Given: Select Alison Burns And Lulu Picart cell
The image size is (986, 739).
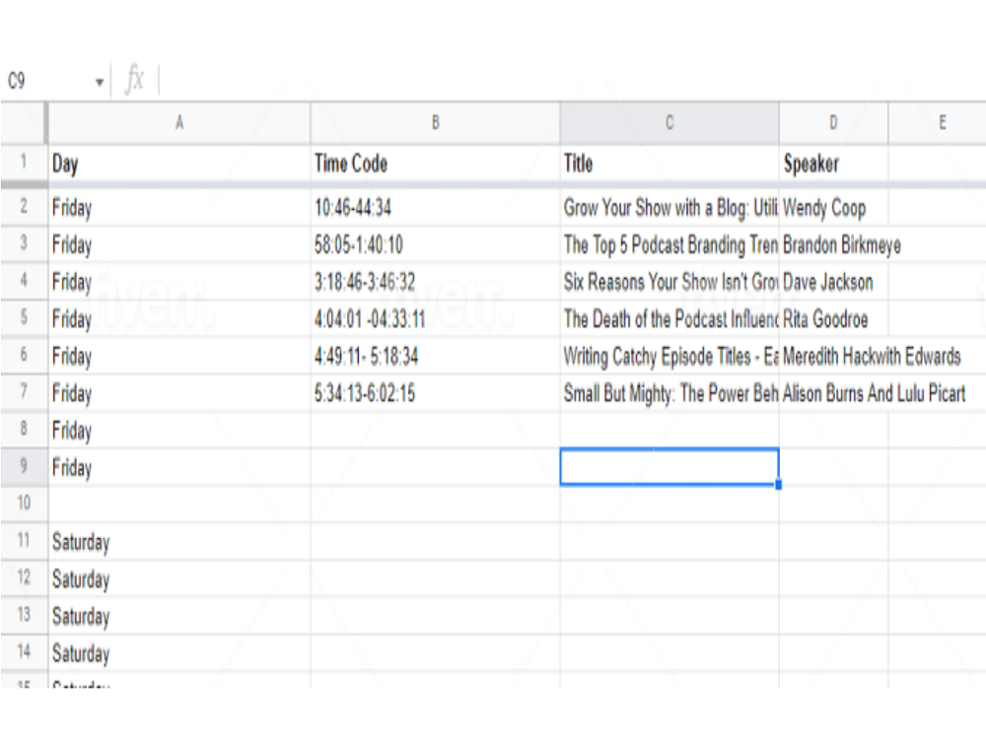Looking at the screenshot, I should point(833,393).
